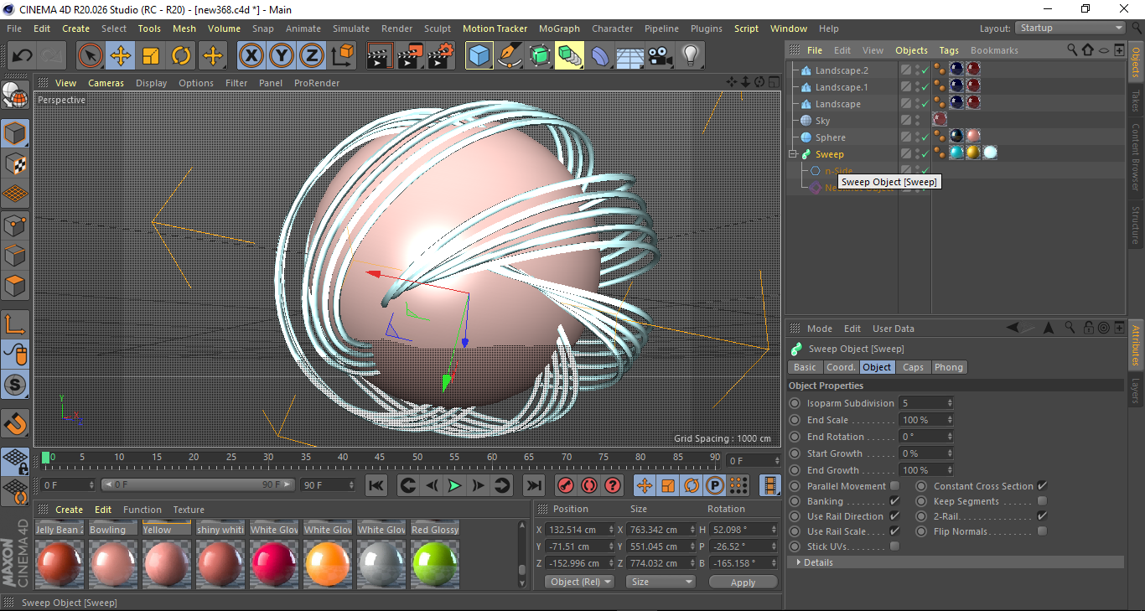Open the Deformer bend icon
This screenshot has height=611, width=1145.
tap(600, 56)
